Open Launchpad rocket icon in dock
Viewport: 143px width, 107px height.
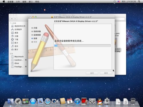click(18, 101)
